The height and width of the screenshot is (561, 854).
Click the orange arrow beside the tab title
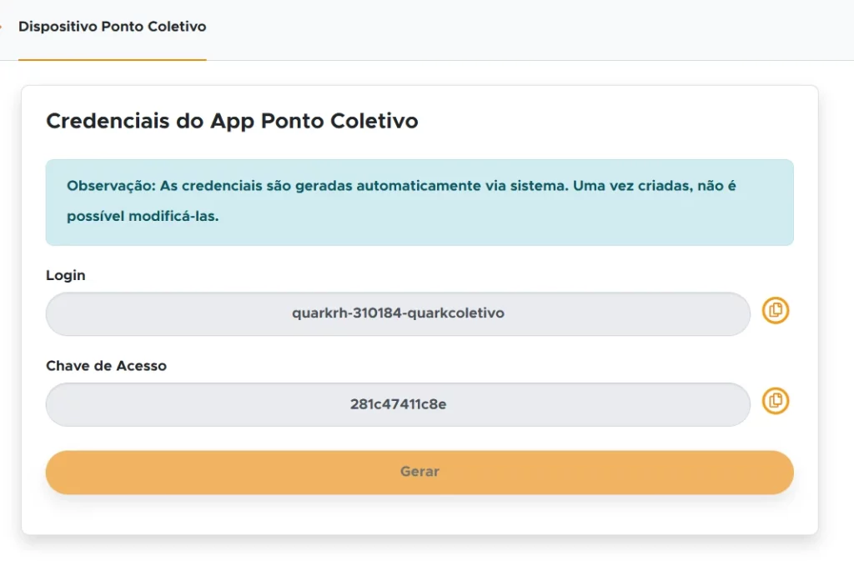2,27
